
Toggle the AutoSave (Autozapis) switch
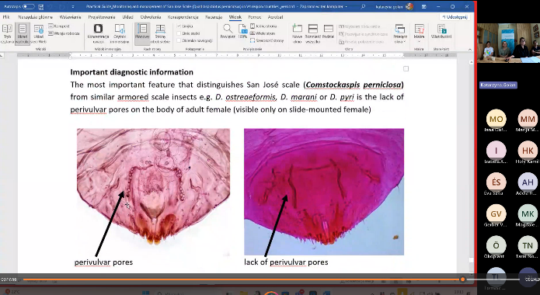(x=28, y=6)
